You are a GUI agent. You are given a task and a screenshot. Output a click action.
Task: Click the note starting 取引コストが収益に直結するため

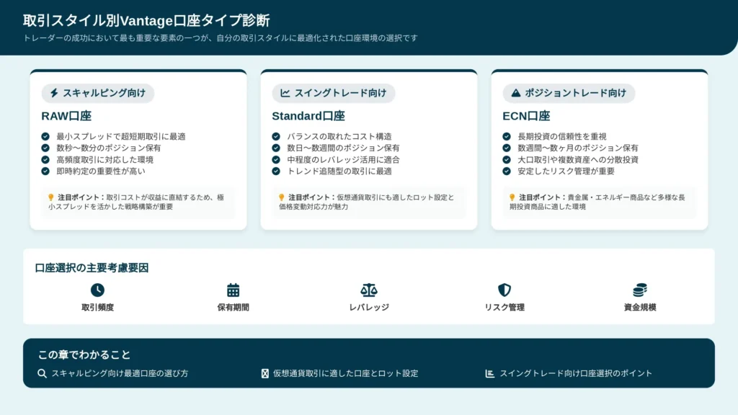pos(136,202)
